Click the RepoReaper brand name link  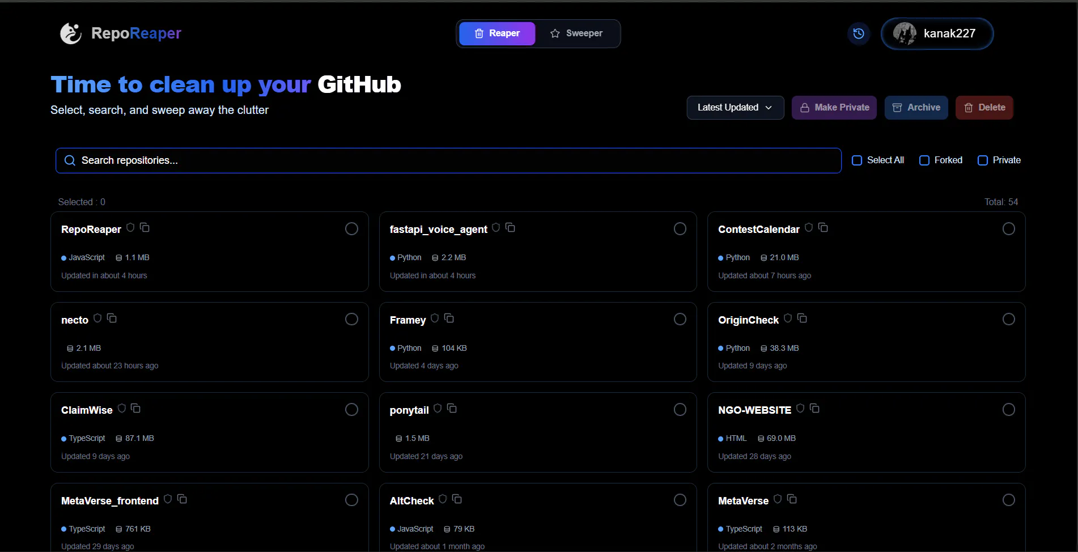point(136,33)
